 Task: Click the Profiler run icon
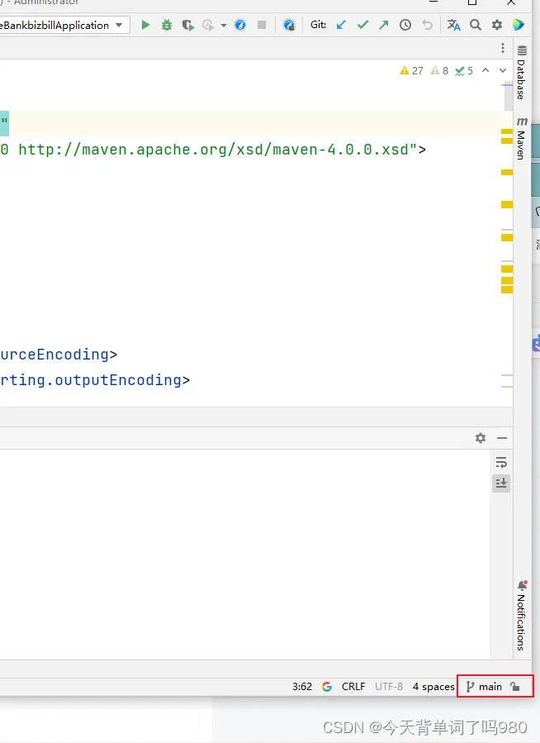208,25
